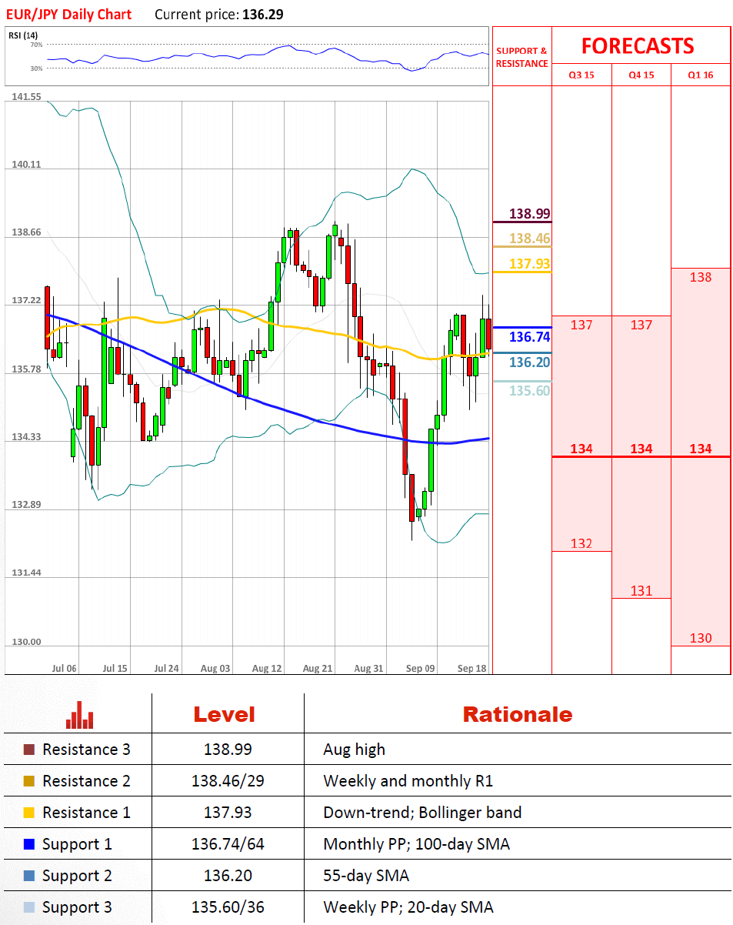Click the Sep 09 date axis label

click(421, 668)
